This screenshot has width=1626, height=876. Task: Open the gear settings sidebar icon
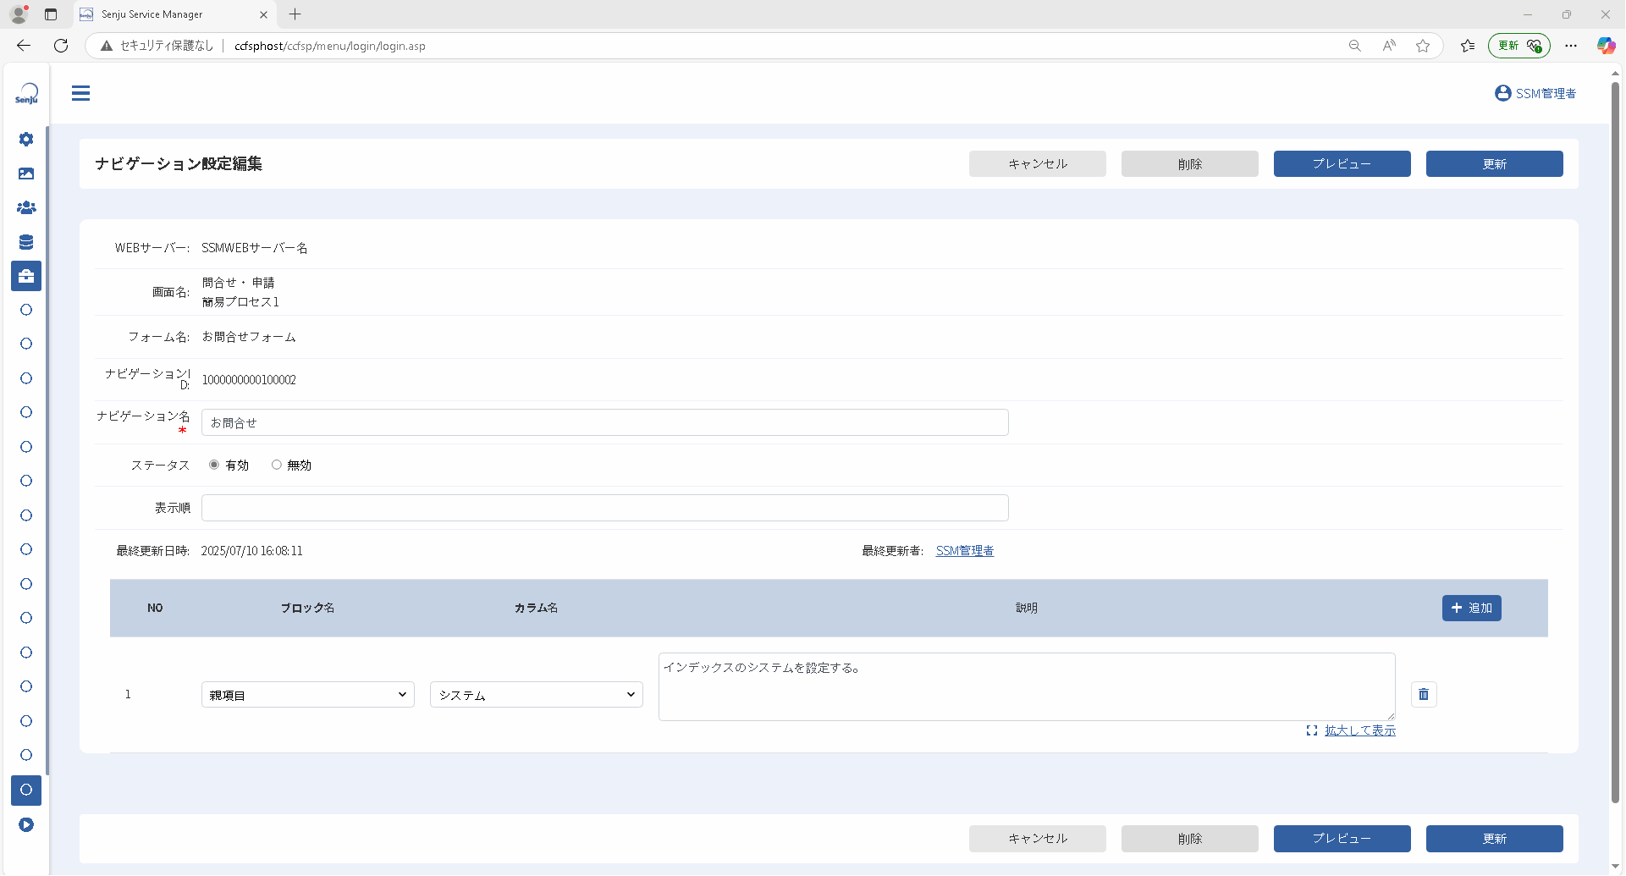[26, 139]
